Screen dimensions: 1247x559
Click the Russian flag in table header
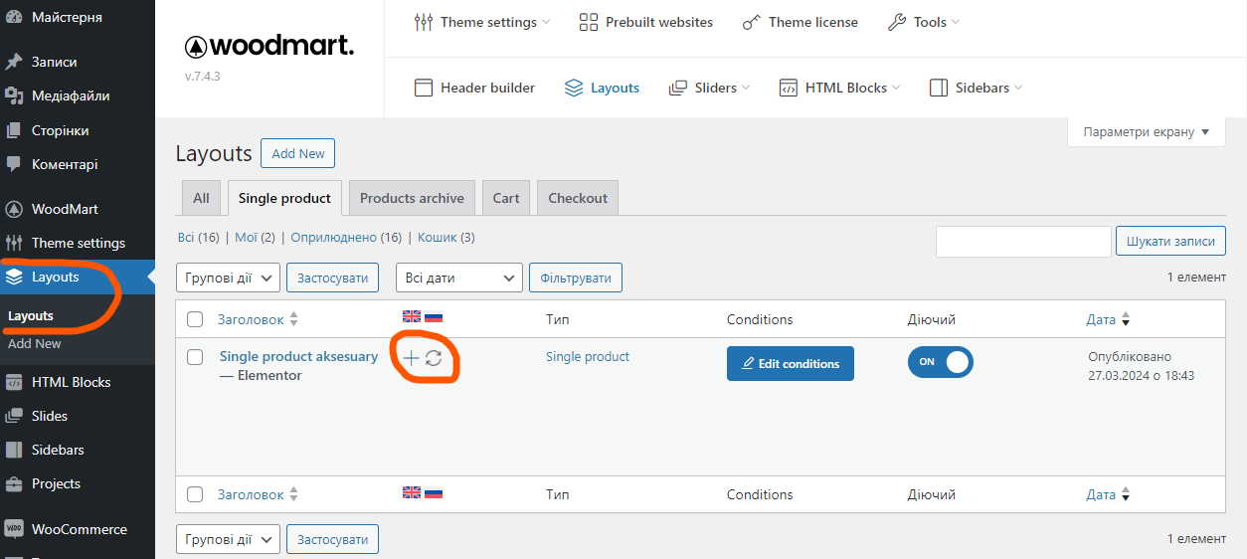tap(434, 316)
